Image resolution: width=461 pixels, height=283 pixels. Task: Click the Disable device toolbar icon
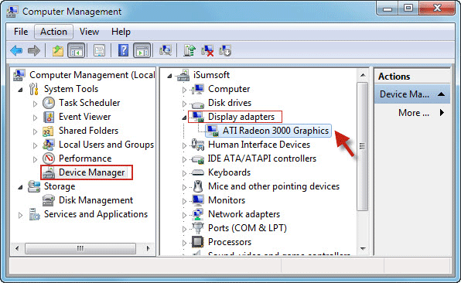[x=225, y=50]
